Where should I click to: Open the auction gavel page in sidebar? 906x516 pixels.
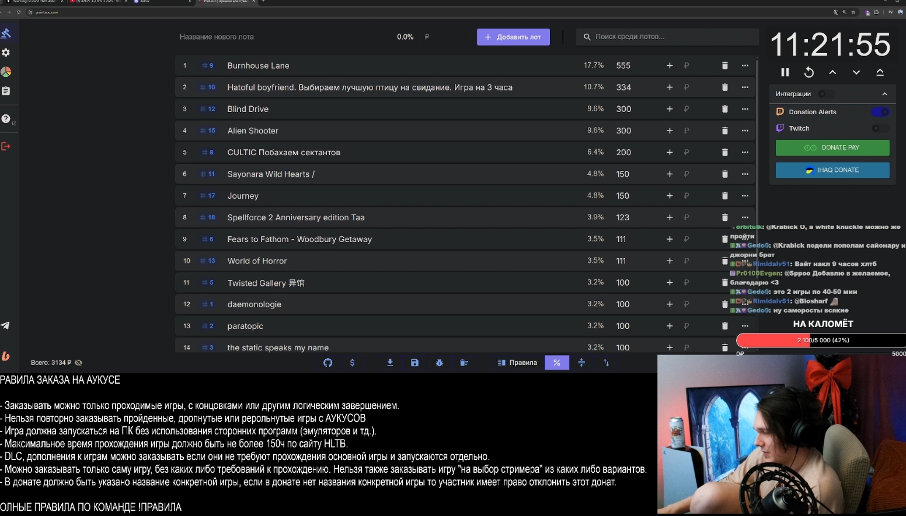(6, 33)
